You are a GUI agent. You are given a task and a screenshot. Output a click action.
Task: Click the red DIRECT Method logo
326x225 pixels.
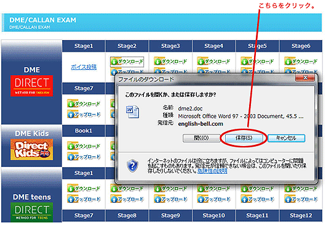31,86
